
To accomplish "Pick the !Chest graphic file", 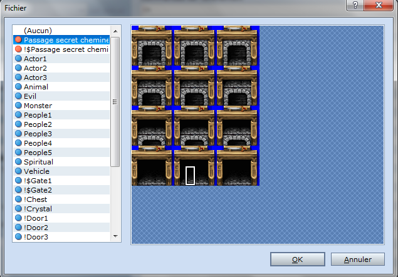I will pos(61,199).
